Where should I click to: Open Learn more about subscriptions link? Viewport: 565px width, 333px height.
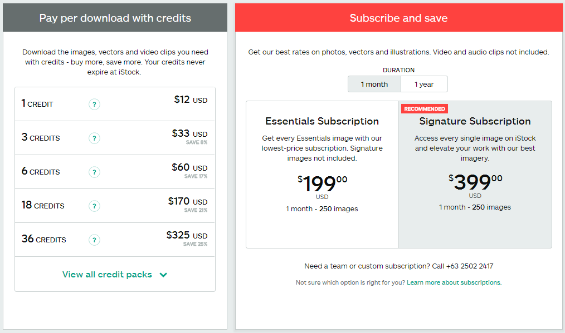pos(454,282)
